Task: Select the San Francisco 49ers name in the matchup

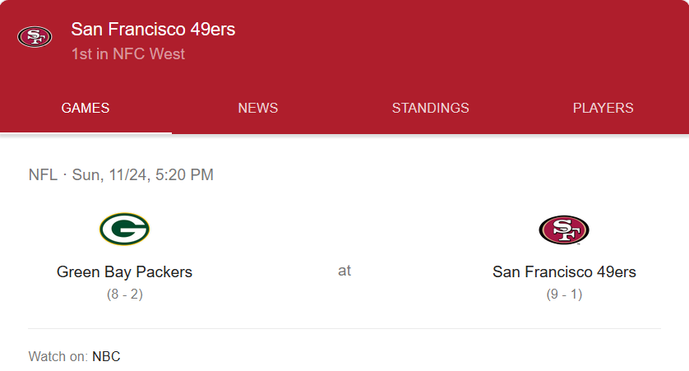Action: 564,271
